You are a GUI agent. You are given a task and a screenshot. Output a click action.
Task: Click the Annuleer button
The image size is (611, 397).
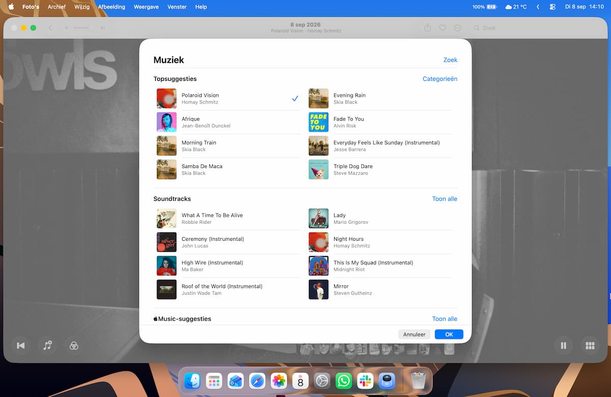[414, 334]
